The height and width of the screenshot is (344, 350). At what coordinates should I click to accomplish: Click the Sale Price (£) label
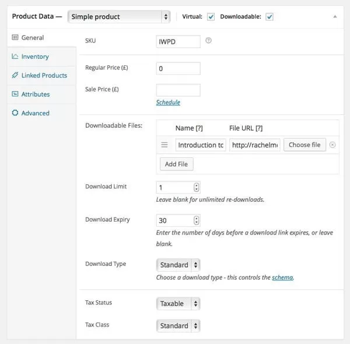coord(101,89)
